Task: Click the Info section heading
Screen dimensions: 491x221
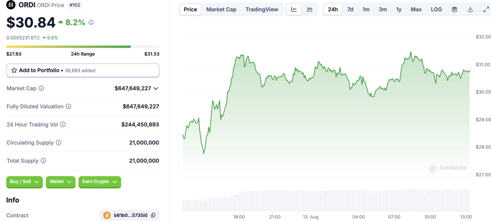Action: tap(13, 200)
